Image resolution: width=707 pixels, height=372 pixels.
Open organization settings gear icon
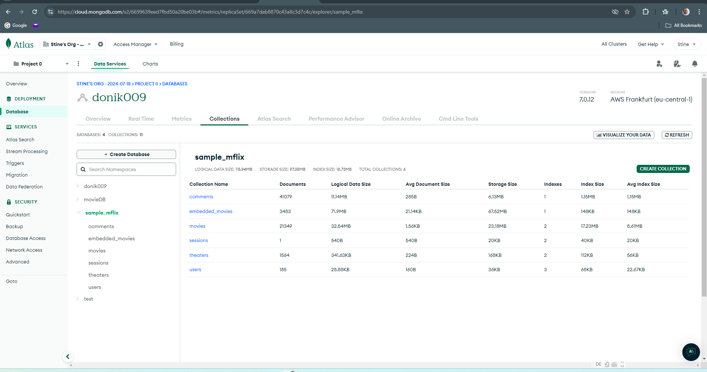coord(101,44)
